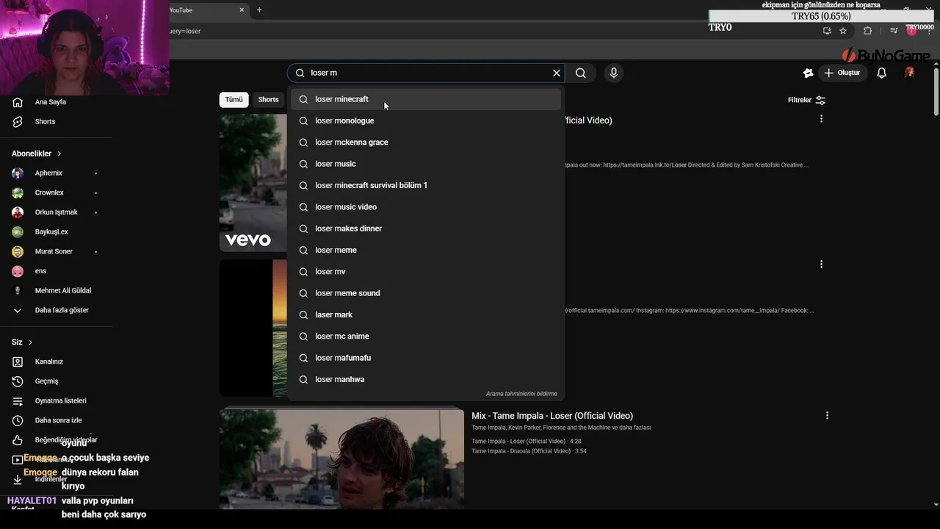Focus the YouTube search input field
940x529 pixels.
coord(430,73)
